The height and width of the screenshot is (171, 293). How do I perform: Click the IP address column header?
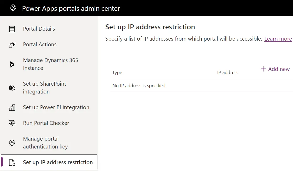(228, 73)
